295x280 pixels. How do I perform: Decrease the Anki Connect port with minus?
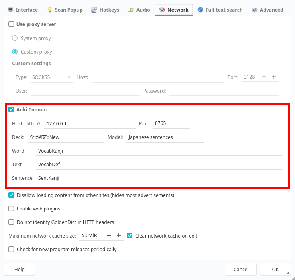pos(175,123)
